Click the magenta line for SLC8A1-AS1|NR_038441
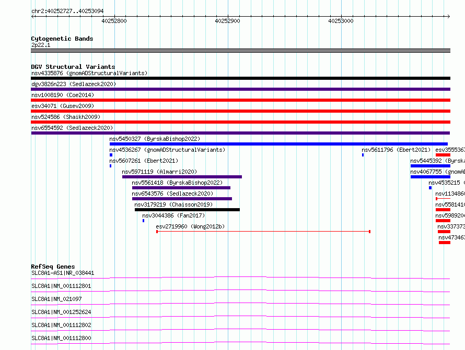Screen dimensions: 465x350 (x=240, y=277)
